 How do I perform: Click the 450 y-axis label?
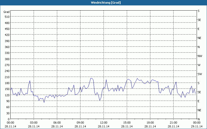(x=7, y=29)
